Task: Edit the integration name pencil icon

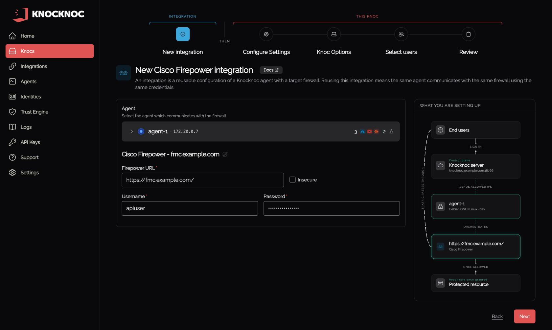Action: [x=225, y=154]
